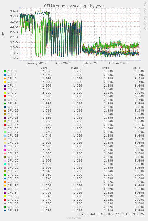Image resolution: width=148 pixels, height=221 pixels.
Task: Click the 'January 2025' x-axis label
Action: tap(36, 63)
